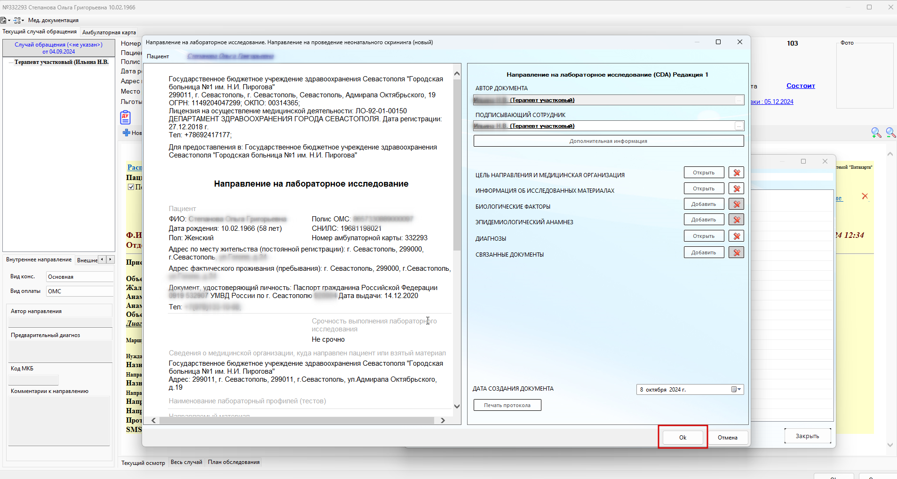Click the blurred patient name link
This screenshot has height=479, width=897.
pos(230,56)
